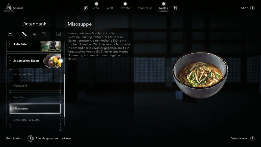Click the E key next tab icon
This screenshot has height=147, width=261.
[x=175, y=8]
